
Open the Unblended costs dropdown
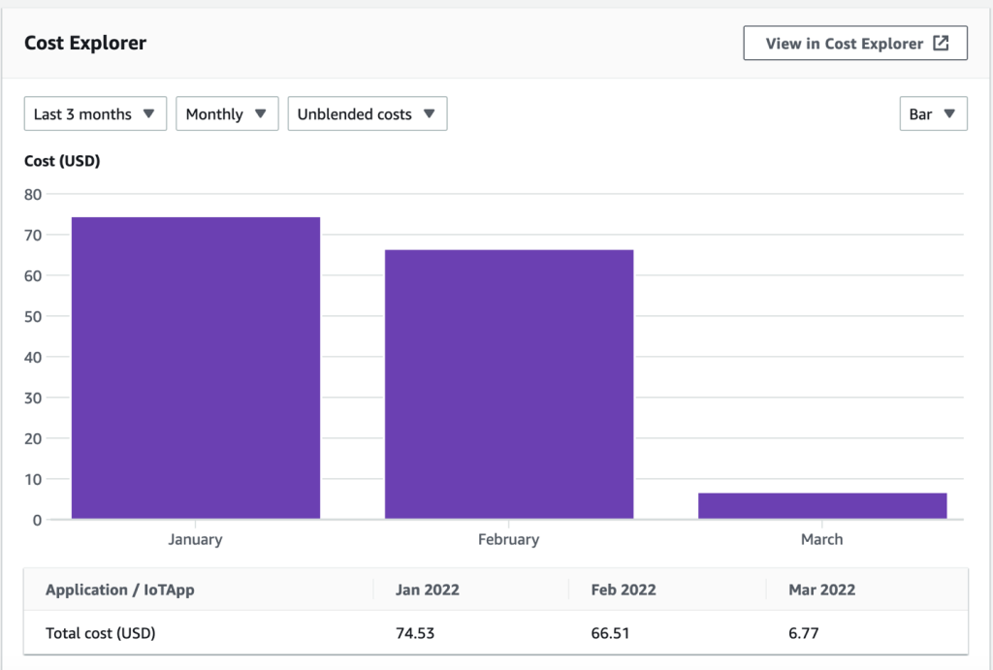367,113
